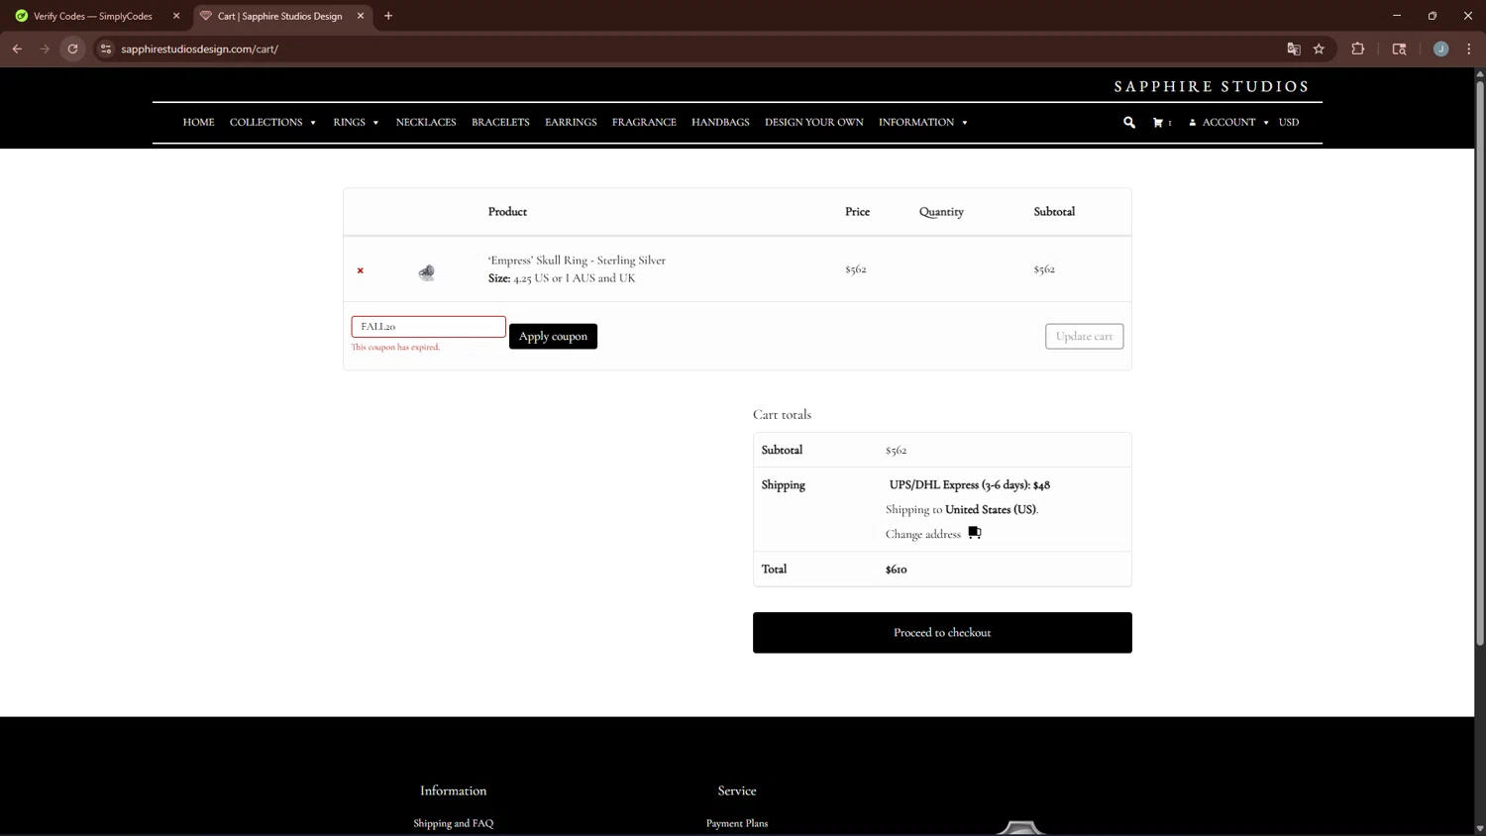This screenshot has height=836, width=1486.
Task: Go to the Home menu item
Action: pyautogui.click(x=198, y=123)
